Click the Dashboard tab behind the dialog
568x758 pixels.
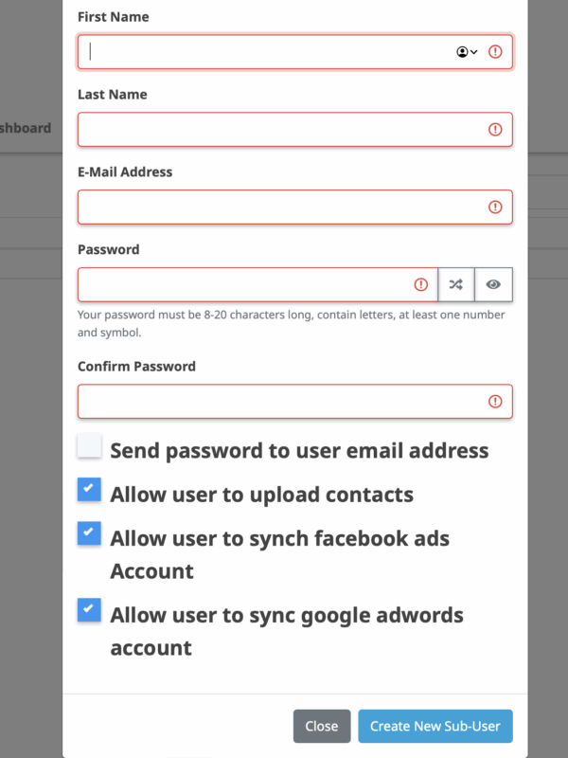click(x=27, y=128)
